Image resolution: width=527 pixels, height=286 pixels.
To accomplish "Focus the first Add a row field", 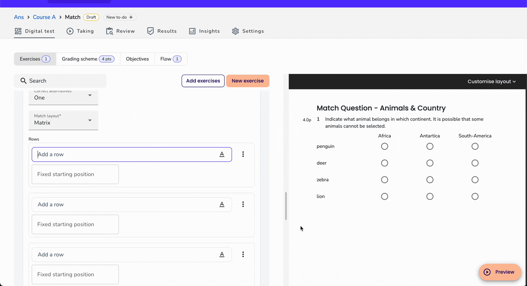I will pyautogui.click(x=132, y=154).
